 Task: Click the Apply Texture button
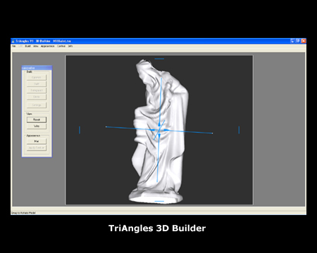(x=37, y=148)
